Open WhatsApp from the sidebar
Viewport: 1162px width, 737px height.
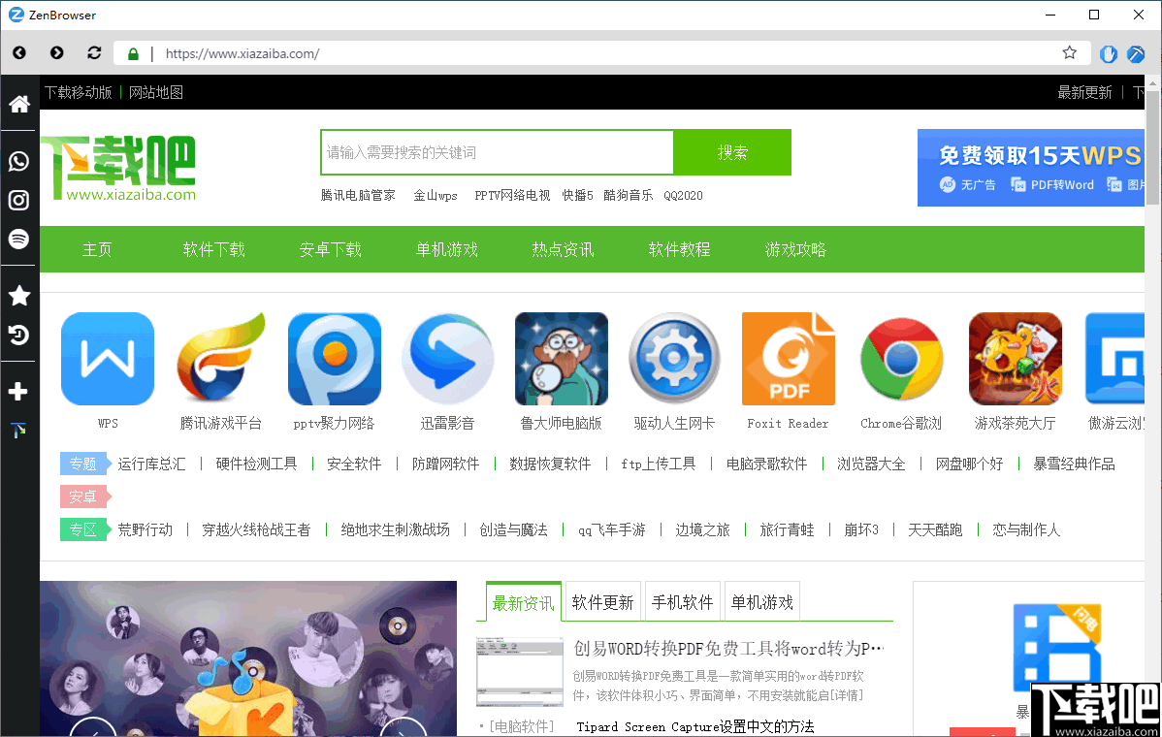[18, 161]
